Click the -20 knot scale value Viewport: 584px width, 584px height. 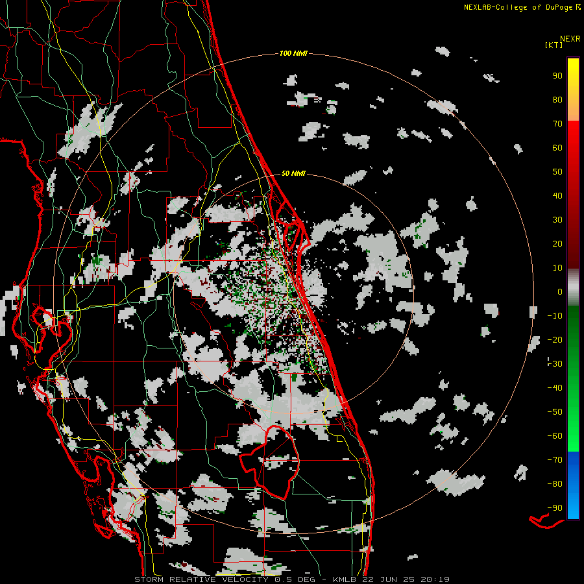tap(555, 340)
